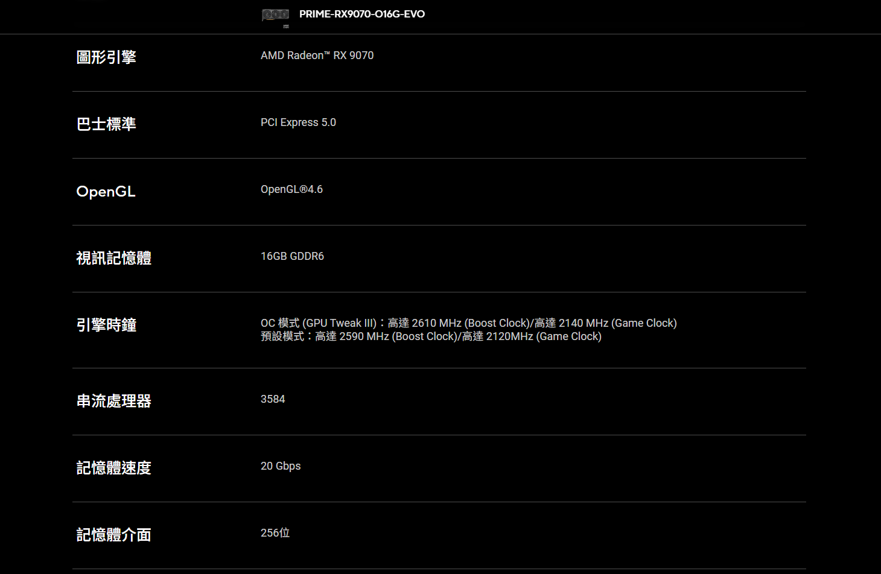Viewport: 881px width, 574px height.
Task: Click the 記憶體速度 spec heading
Action: pyautogui.click(x=113, y=468)
